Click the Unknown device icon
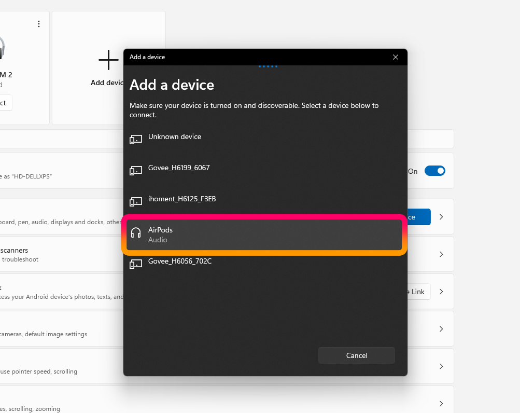 pyautogui.click(x=136, y=140)
